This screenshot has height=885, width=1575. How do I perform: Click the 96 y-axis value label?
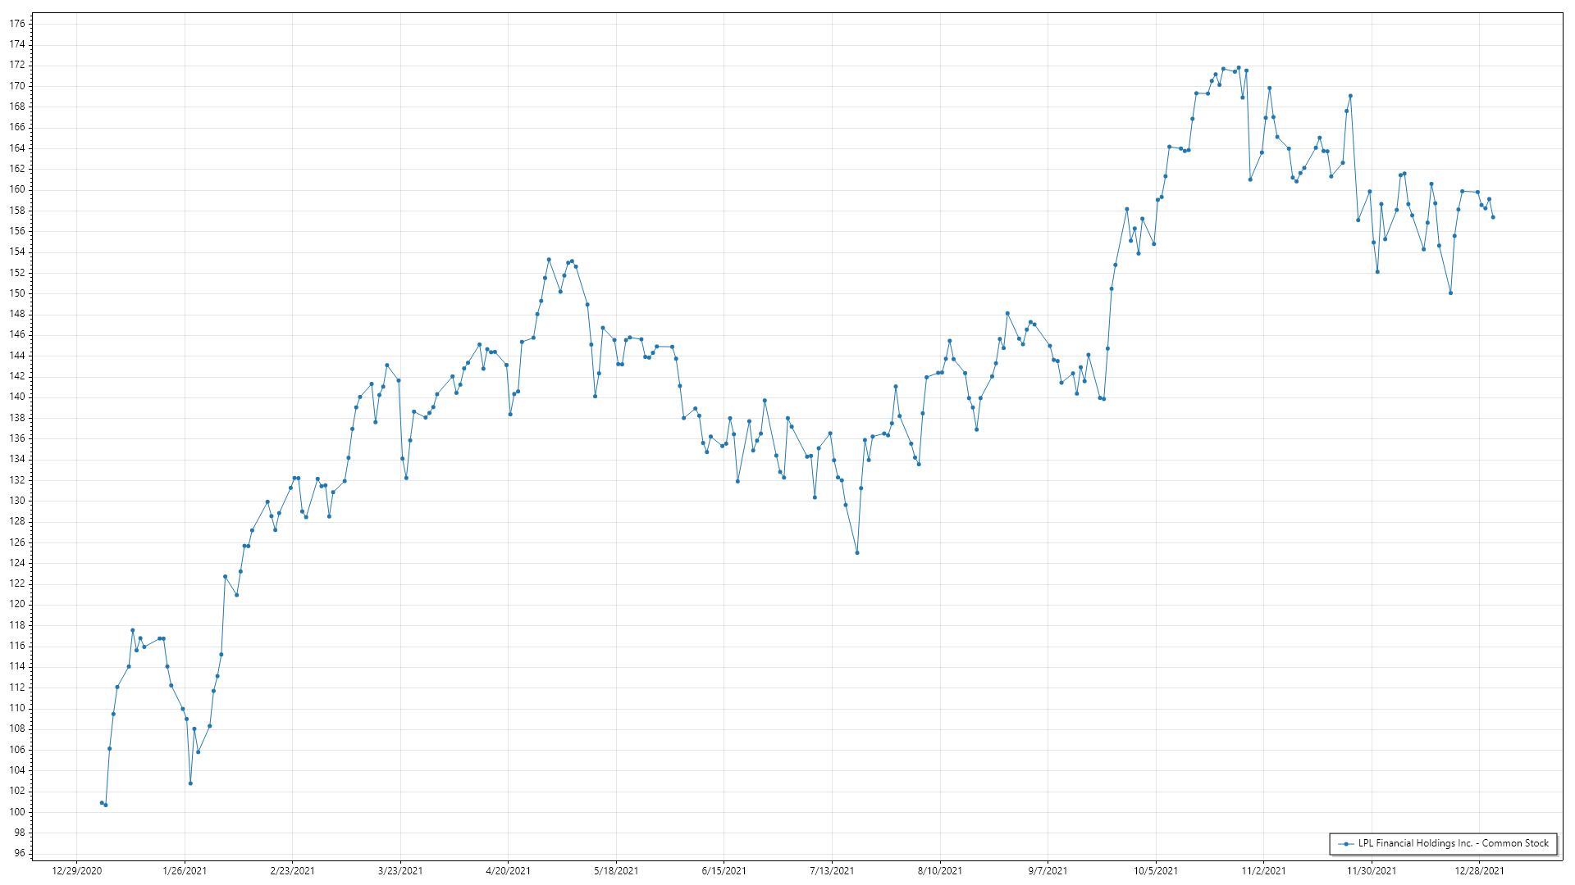click(20, 853)
